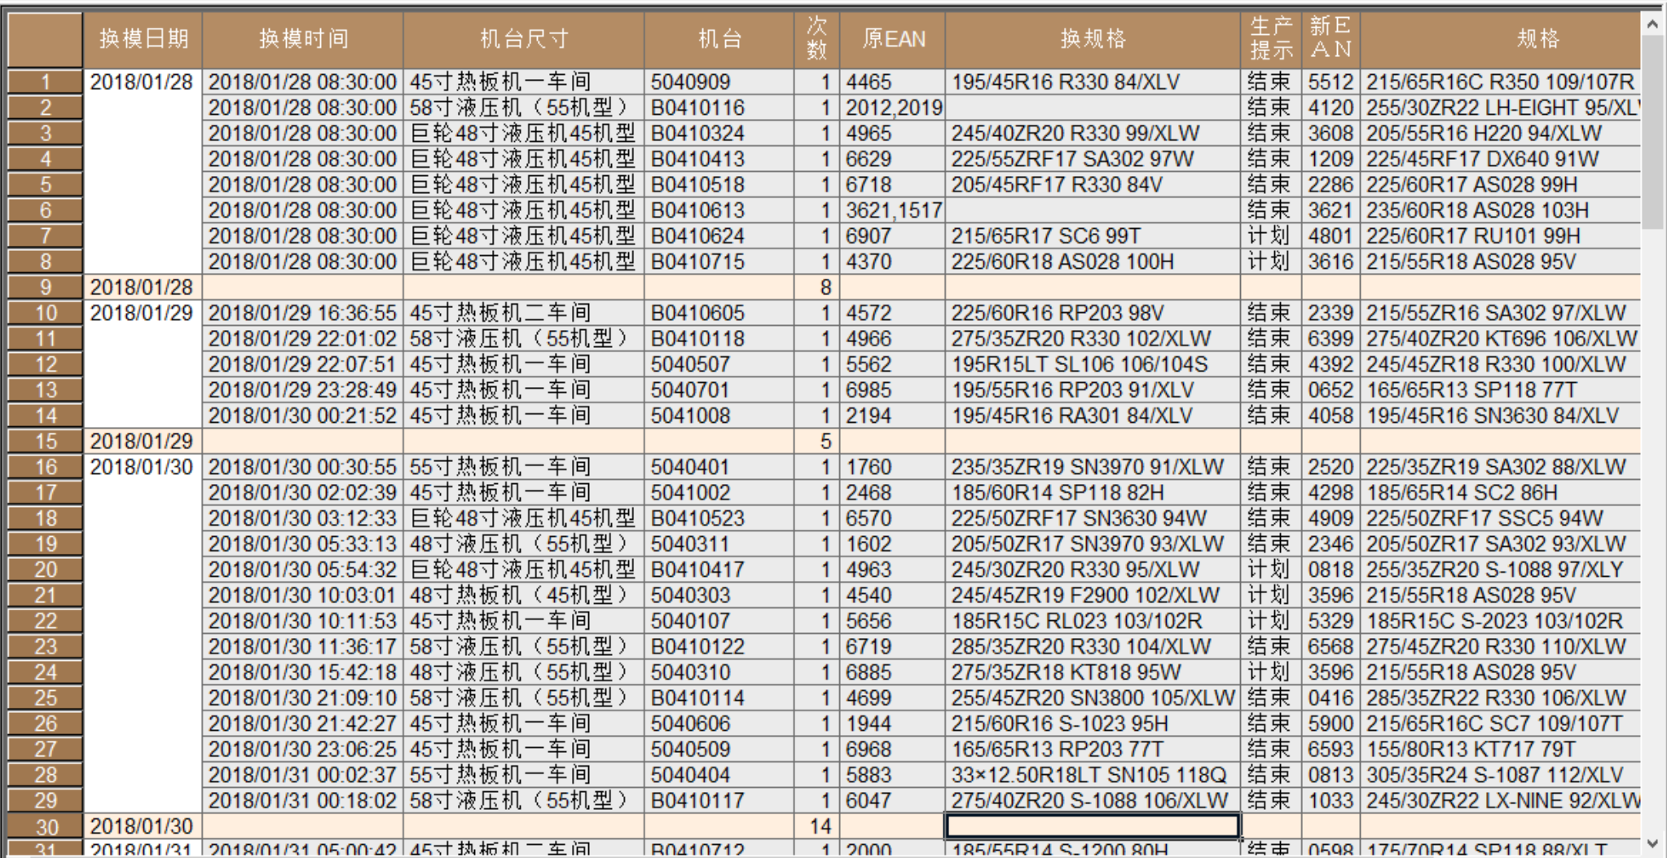Select row header number 30
Screen dimensions: 1667x858
pyautogui.click(x=46, y=826)
